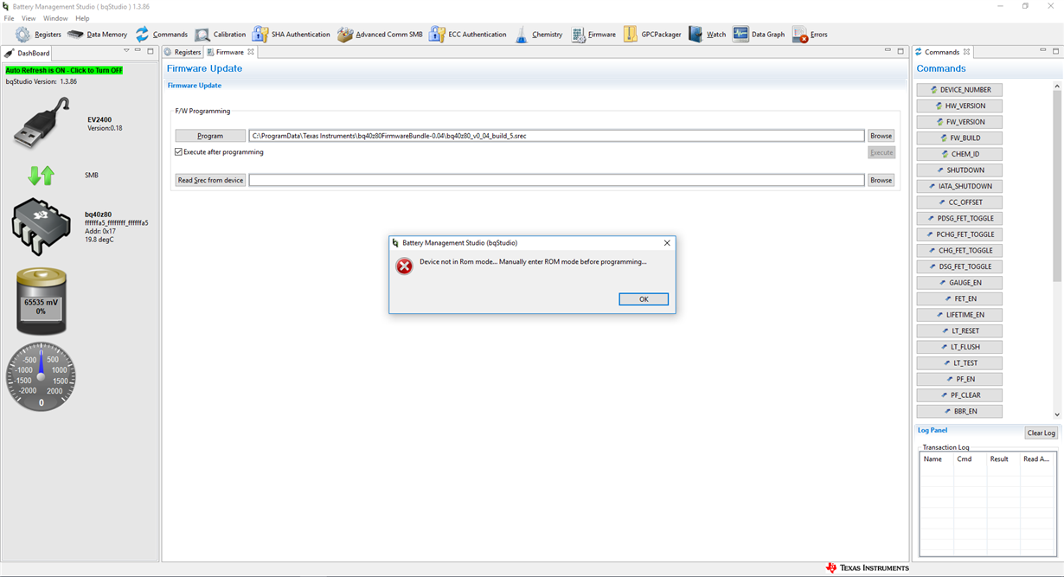Click Read Srec from device
1064x577 pixels.
click(210, 180)
